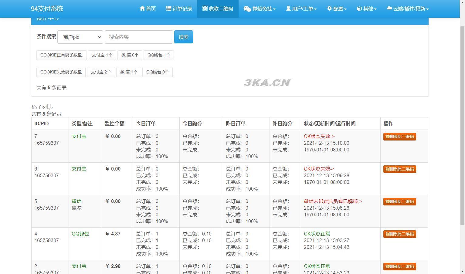
Task: Click the 支付宝 type in row 6
Action: (79, 169)
